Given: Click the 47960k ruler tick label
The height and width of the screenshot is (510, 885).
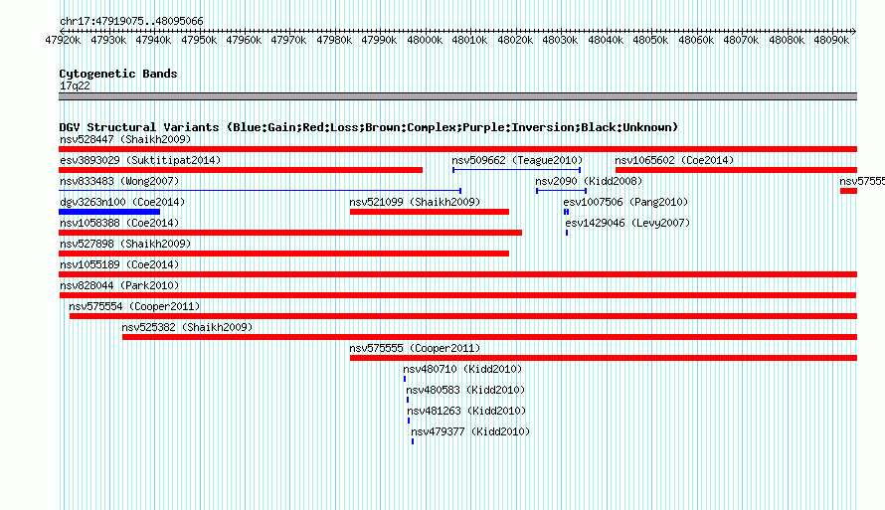Looking at the screenshot, I should coord(244,40).
